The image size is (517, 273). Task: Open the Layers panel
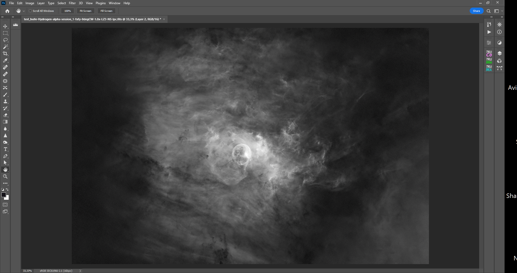click(x=499, y=53)
